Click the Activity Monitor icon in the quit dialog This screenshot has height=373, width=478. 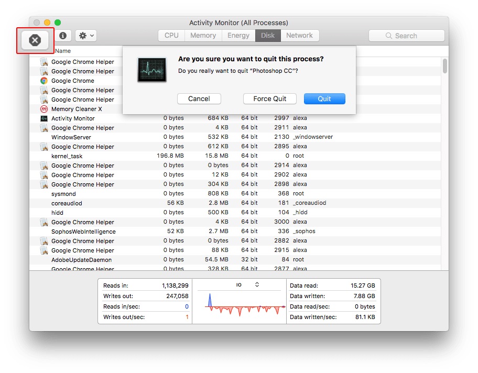152,70
